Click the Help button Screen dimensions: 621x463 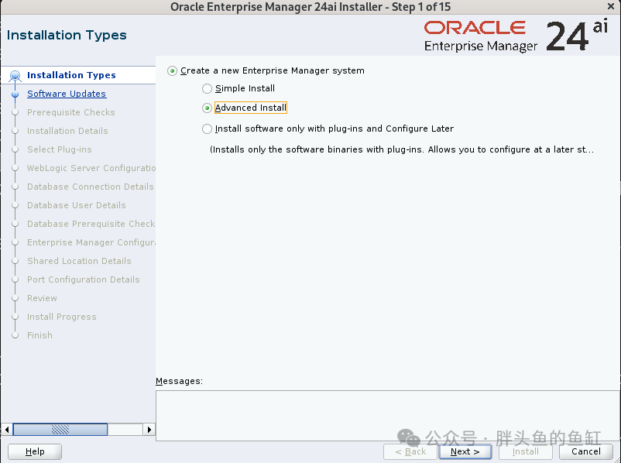pos(35,451)
